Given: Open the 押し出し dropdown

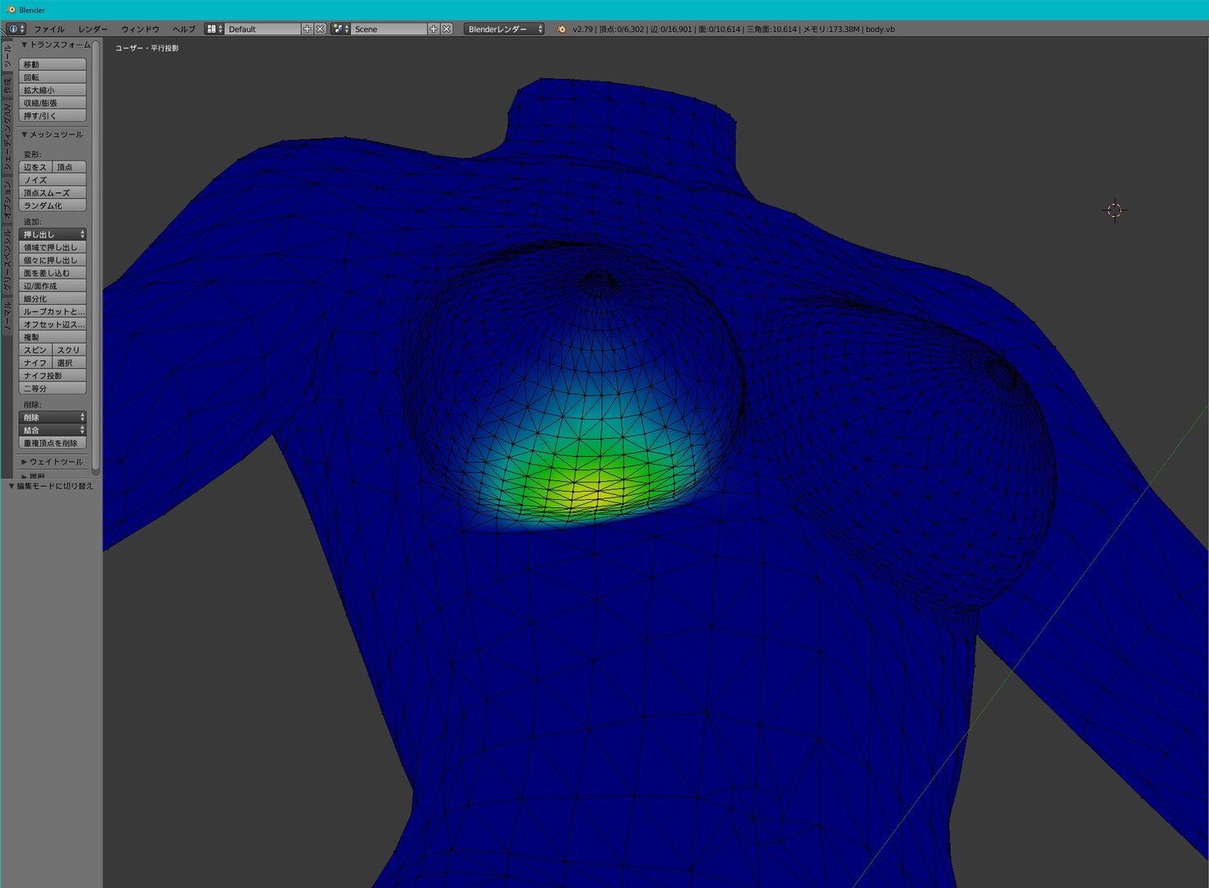Looking at the screenshot, I should tap(53, 234).
